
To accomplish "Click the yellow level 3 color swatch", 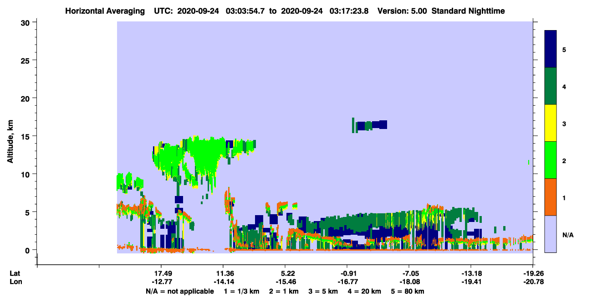I will click(551, 123).
